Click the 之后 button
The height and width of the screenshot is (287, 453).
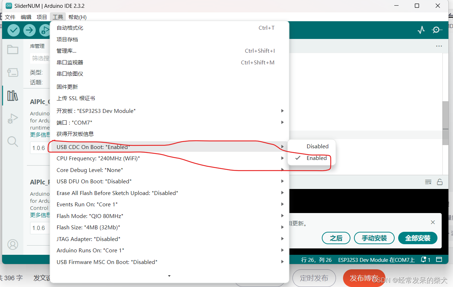pyautogui.click(x=336, y=238)
